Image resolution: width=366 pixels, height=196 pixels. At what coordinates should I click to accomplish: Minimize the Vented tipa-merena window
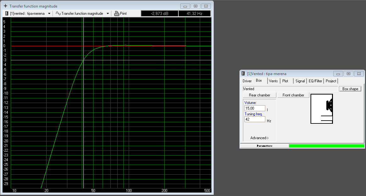[x=338, y=74]
